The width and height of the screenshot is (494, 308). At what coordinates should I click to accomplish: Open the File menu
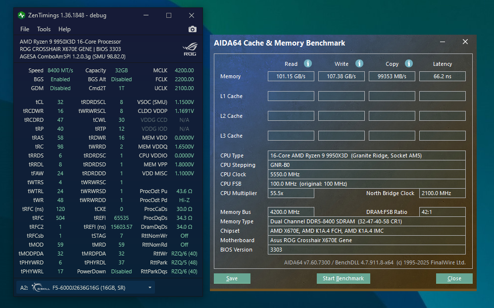(x=25, y=29)
